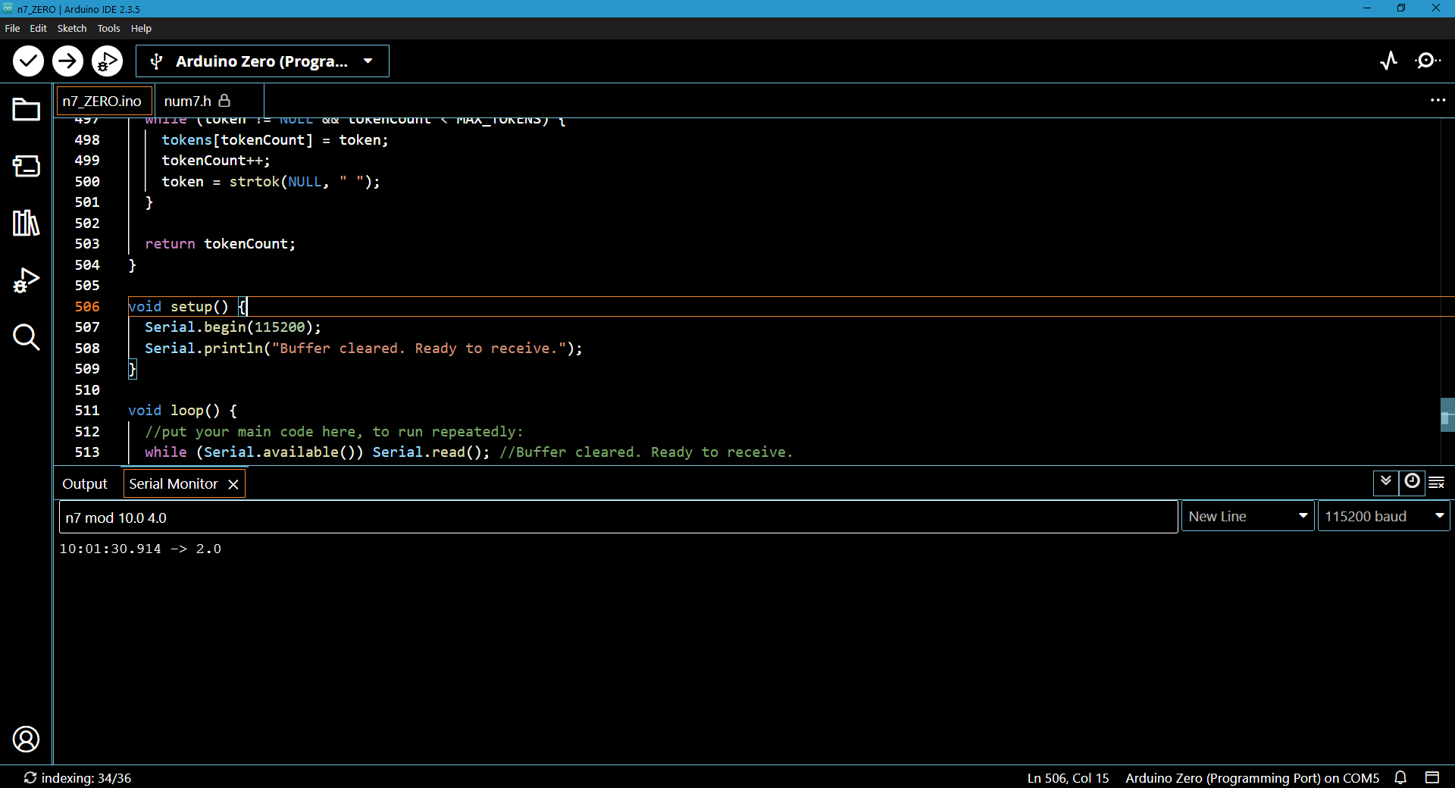Open the Sketchbook folder in sidebar
The image size is (1455, 788).
[x=26, y=110]
